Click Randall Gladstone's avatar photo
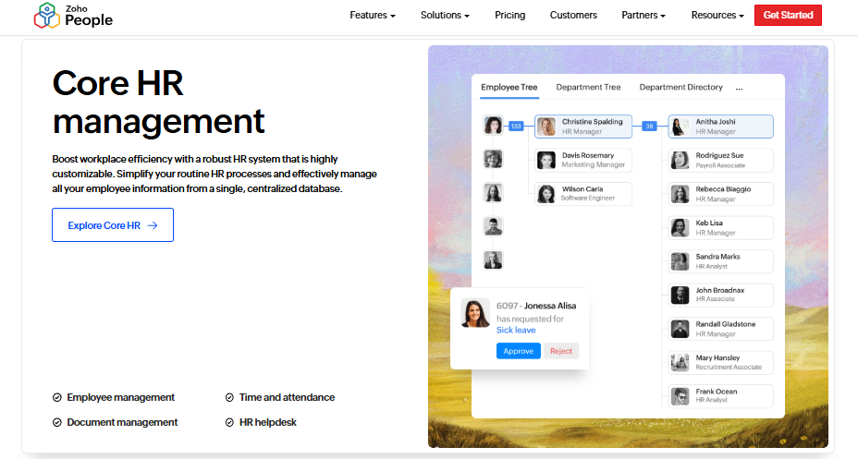The image size is (858, 459). point(680,329)
